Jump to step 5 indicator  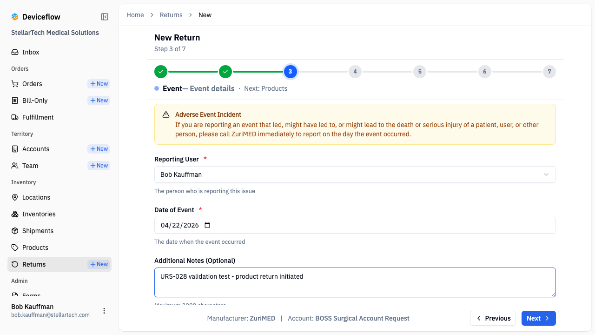point(420,72)
